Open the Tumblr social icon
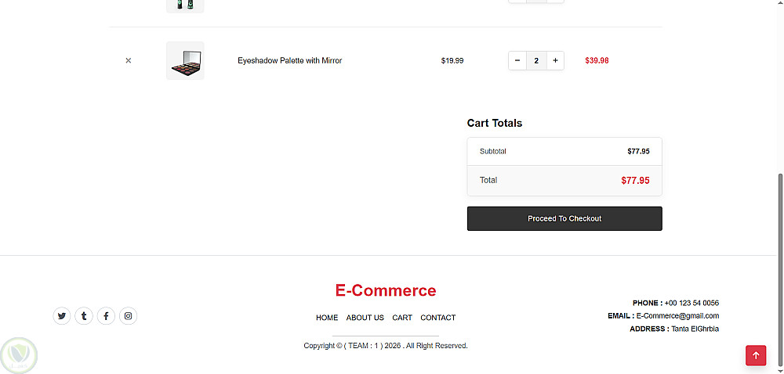 [x=84, y=315]
